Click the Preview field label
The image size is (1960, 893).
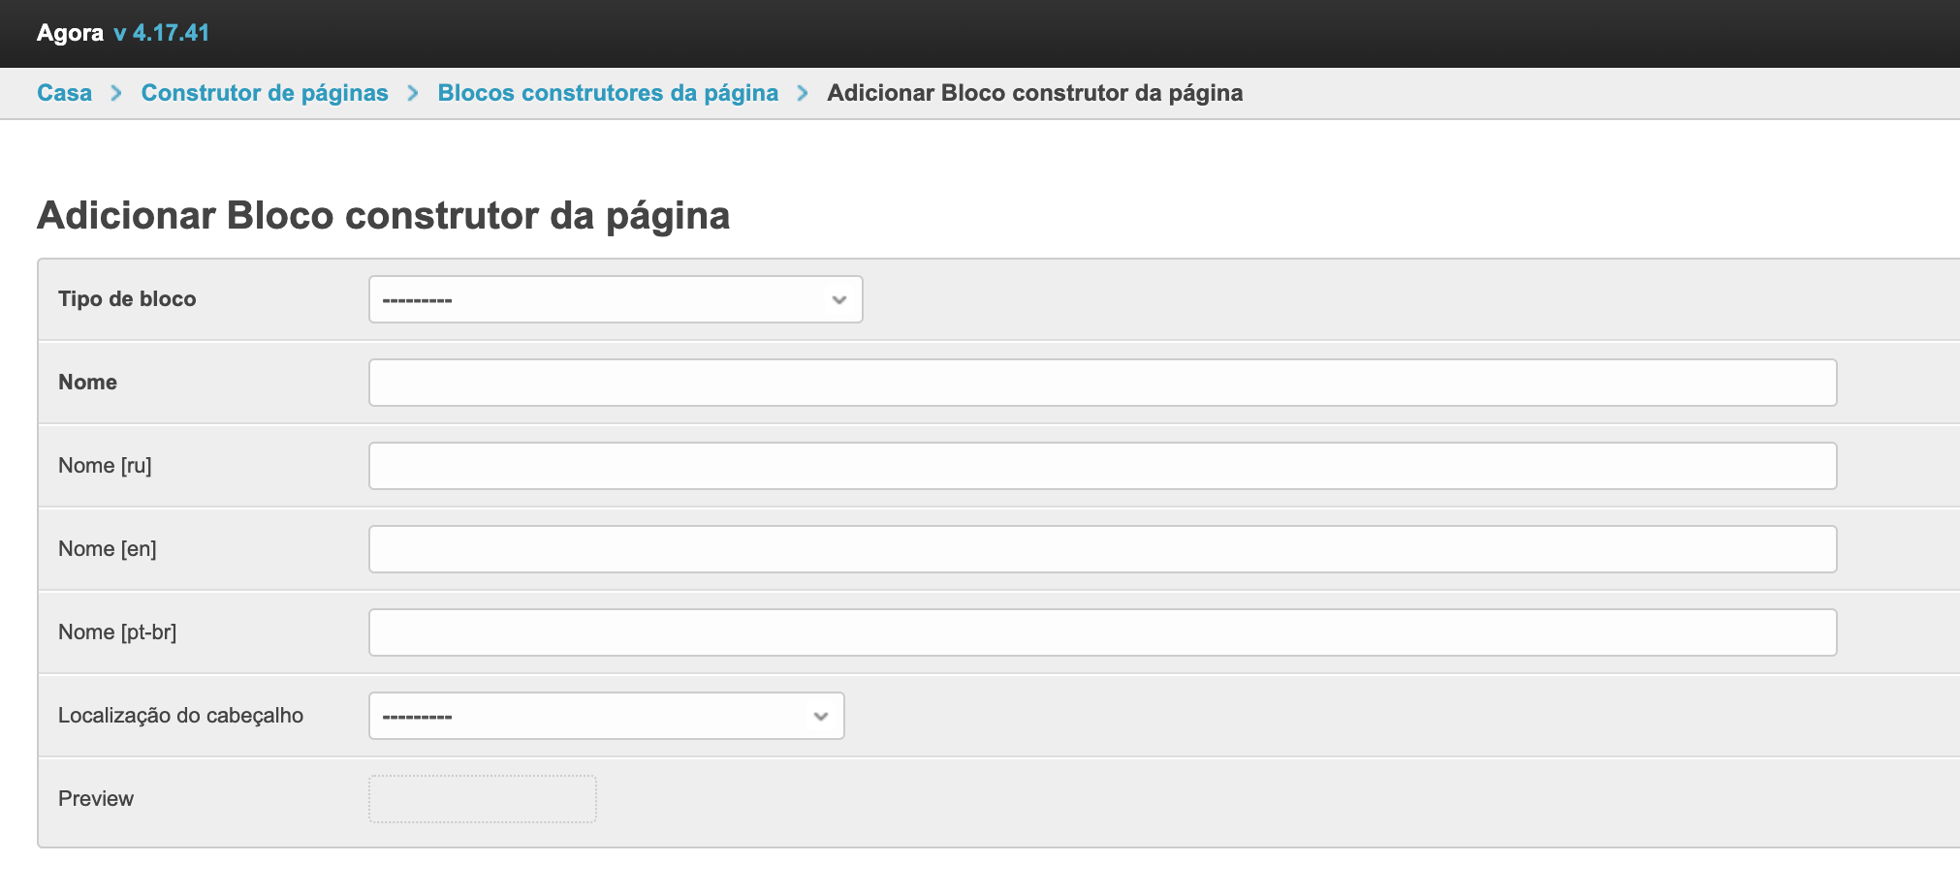(x=96, y=799)
